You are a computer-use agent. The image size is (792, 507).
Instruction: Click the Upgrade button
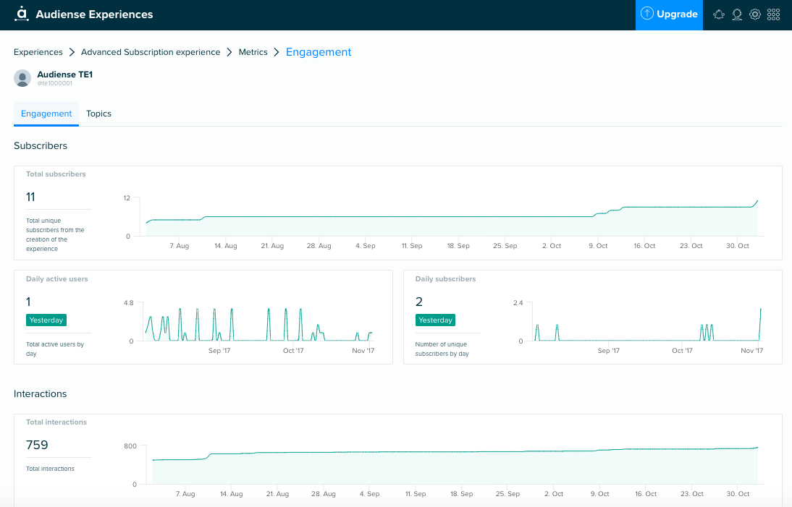669,14
